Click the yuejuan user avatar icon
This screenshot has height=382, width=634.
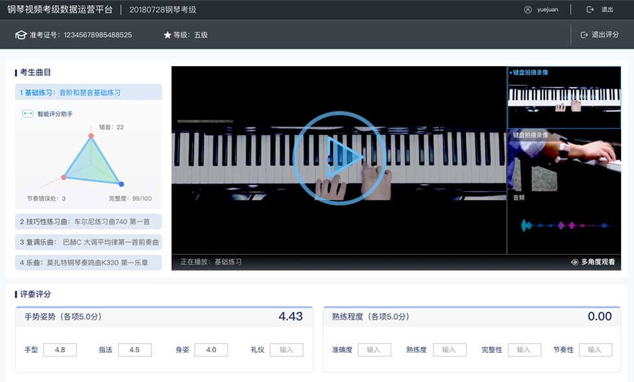(x=528, y=10)
